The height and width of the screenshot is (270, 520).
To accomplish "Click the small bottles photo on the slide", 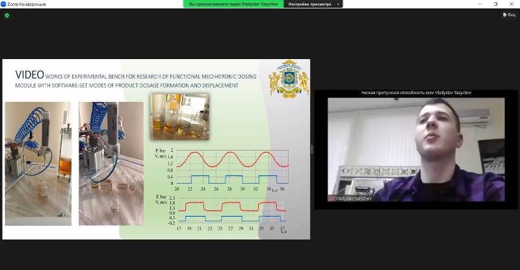I will 180,117.
